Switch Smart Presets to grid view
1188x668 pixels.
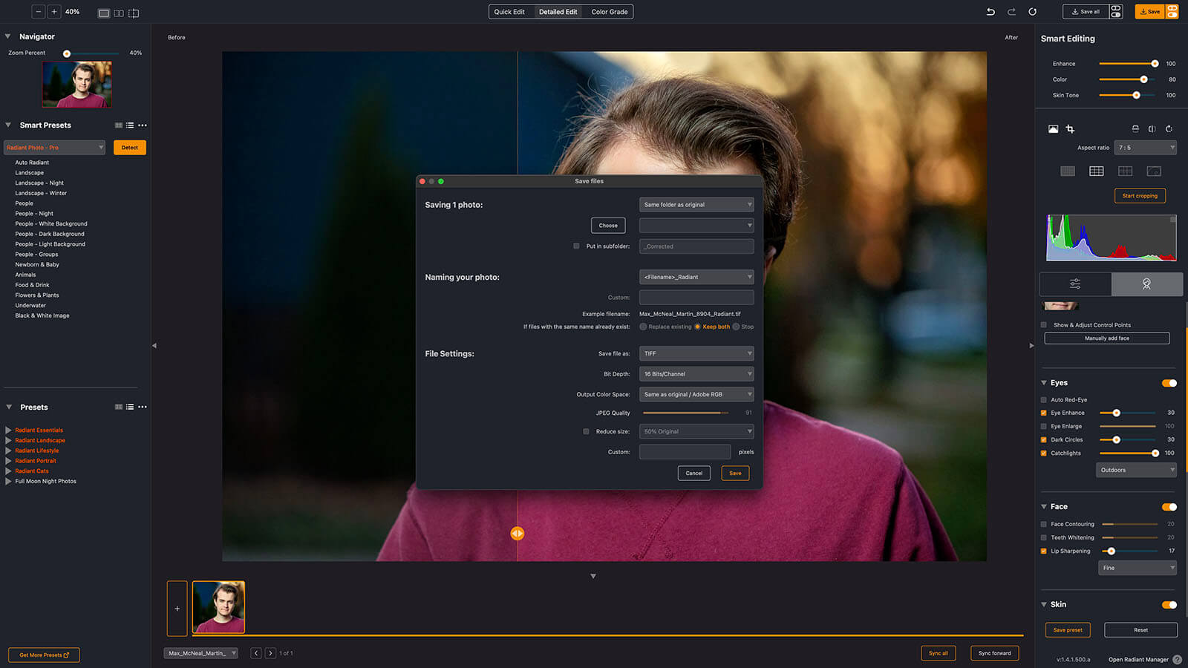point(119,125)
